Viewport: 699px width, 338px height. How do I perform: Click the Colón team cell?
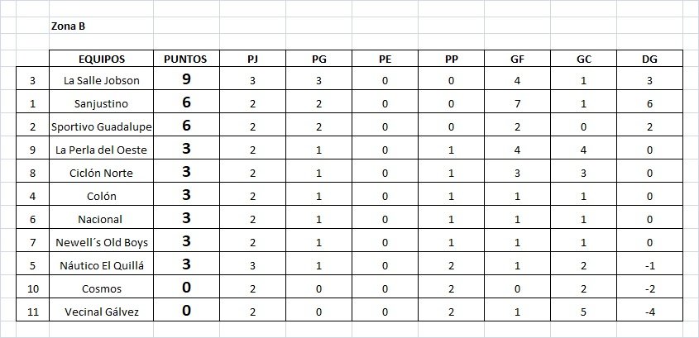click(x=101, y=197)
